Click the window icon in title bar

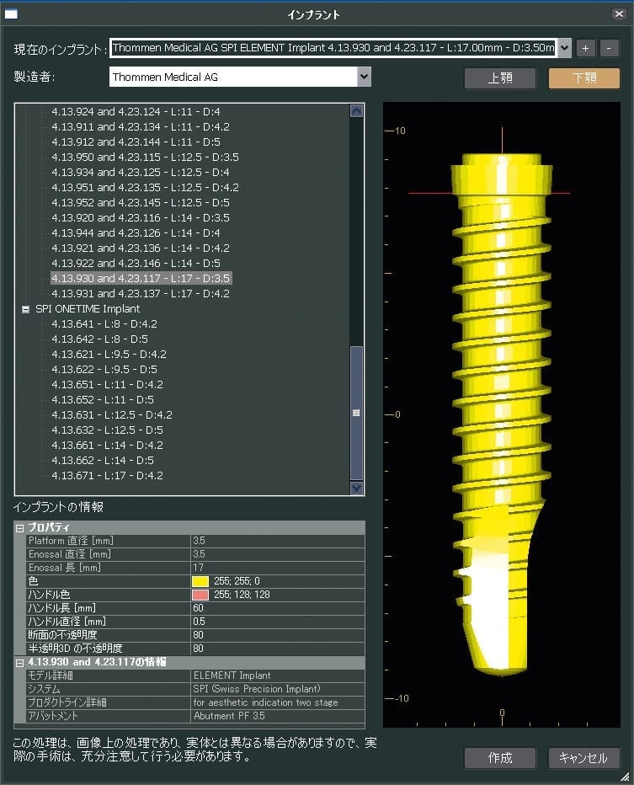click(x=12, y=13)
